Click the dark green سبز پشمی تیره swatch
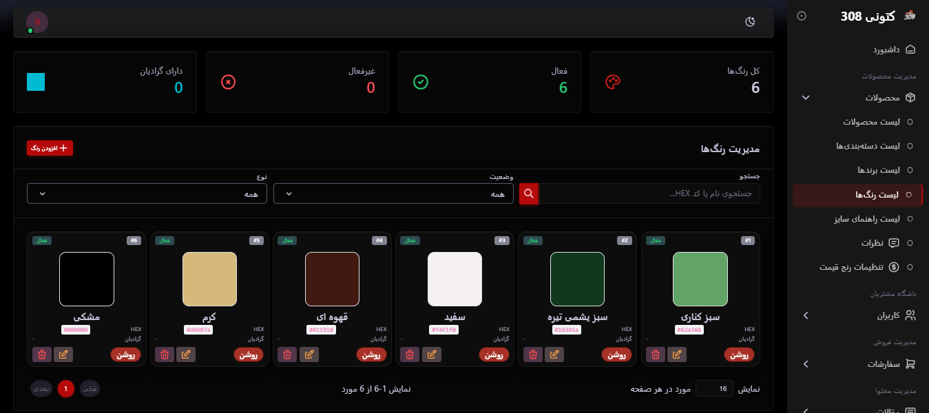 point(577,279)
